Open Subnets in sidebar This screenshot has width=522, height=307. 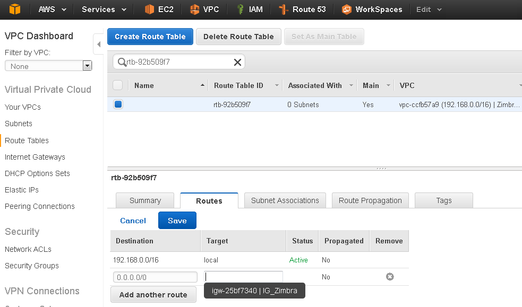pyautogui.click(x=18, y=124)
